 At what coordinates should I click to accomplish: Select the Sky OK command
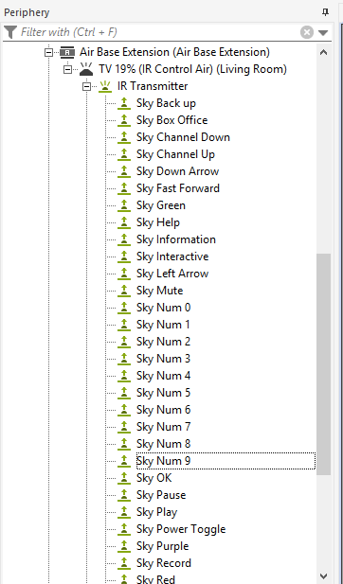coord(154,478)
